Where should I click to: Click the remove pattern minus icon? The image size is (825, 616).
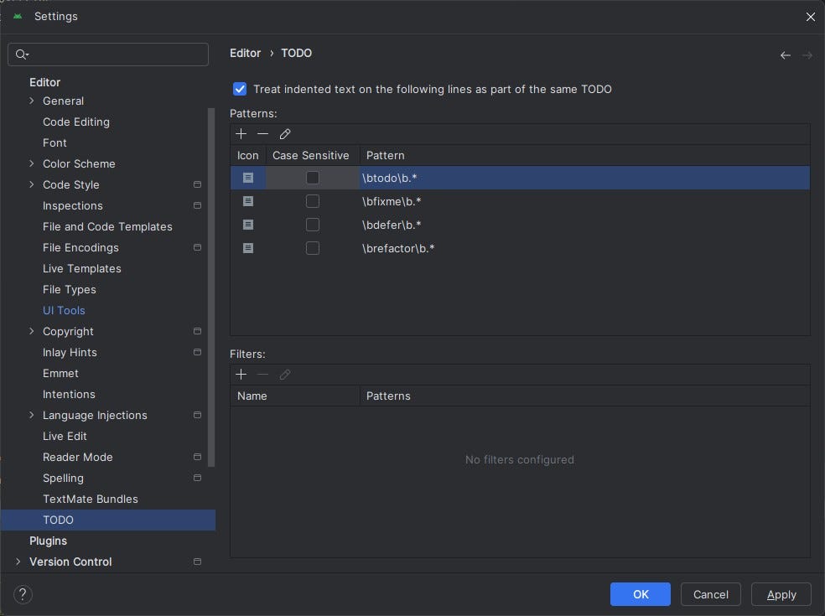pos(262,133)
